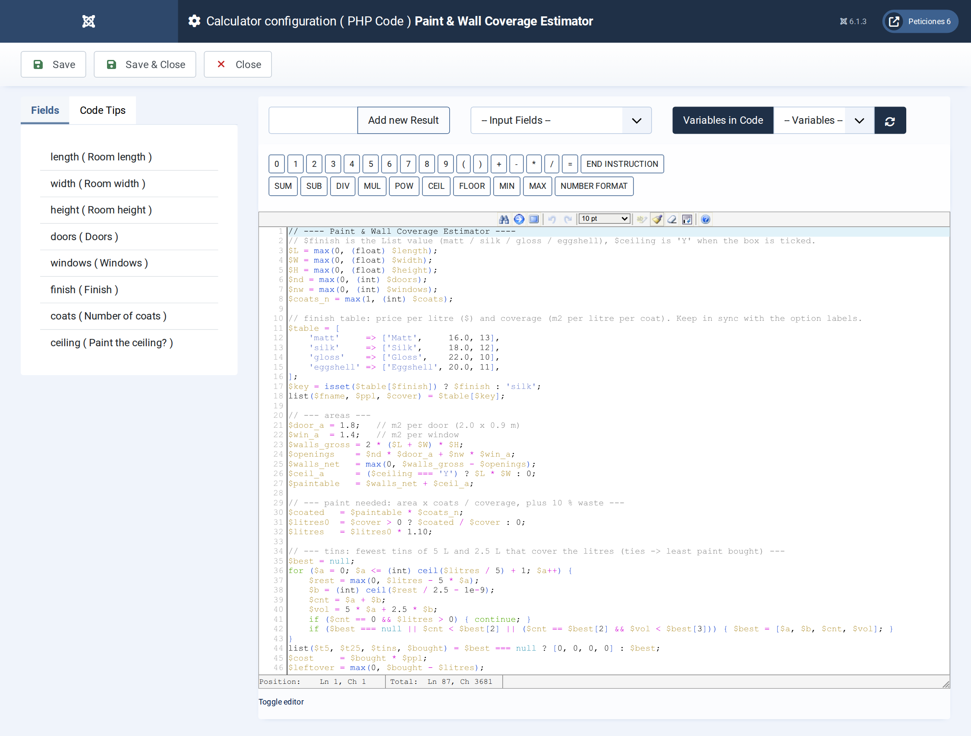Click the Close button

point(238,65)
